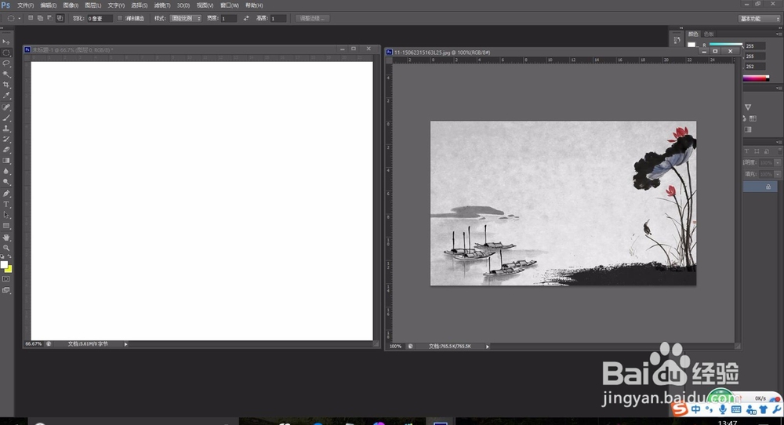
Task: Choose Add to Selection mode
Action: pos(40,18)
